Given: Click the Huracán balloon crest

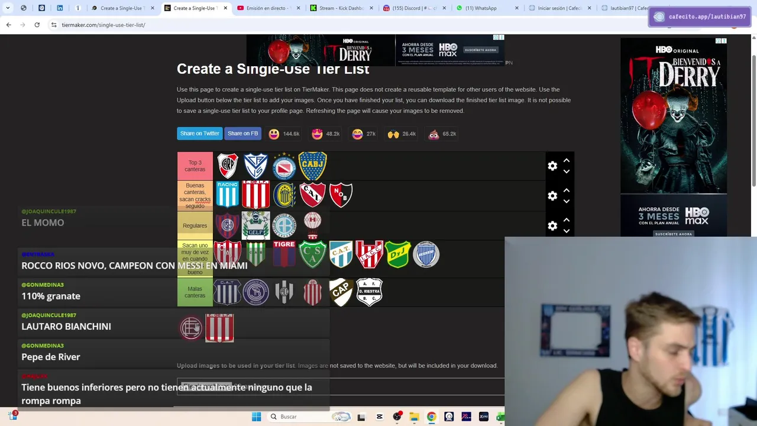Looking at the screenshot, I should coord(312,225).
